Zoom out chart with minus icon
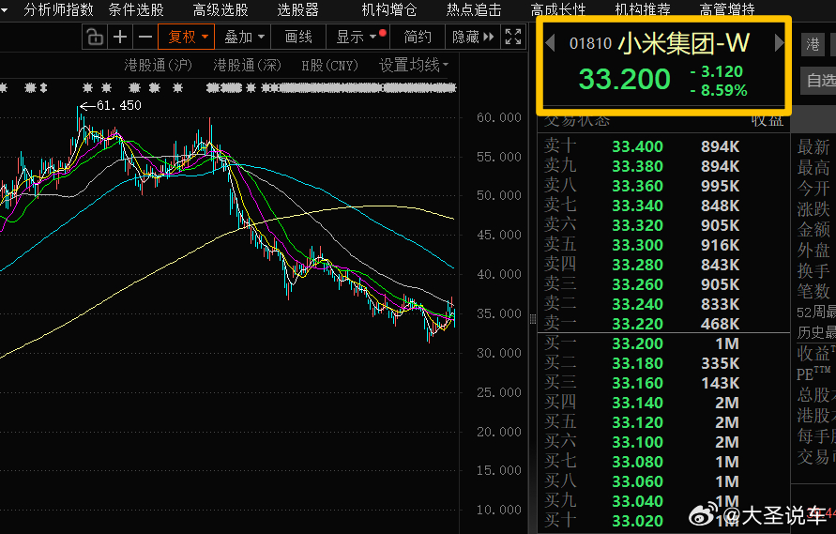836x534 pixels. (145, 37)
